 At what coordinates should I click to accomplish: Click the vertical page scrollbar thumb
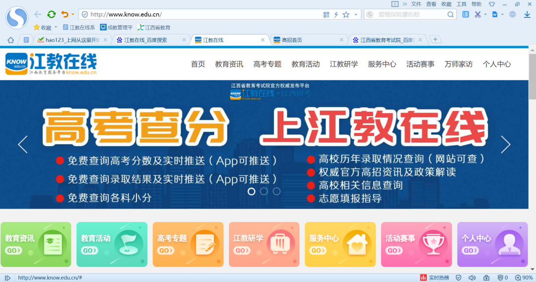click(x=532, y=76)
